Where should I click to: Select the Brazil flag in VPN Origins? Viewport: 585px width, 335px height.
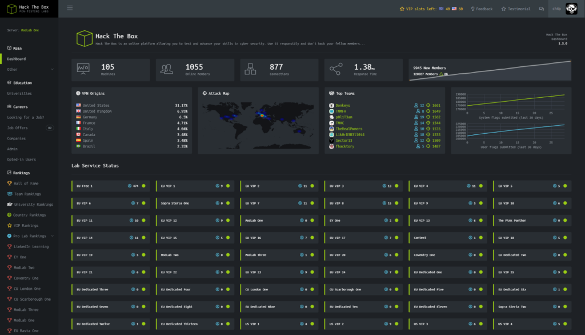[78, 146]
